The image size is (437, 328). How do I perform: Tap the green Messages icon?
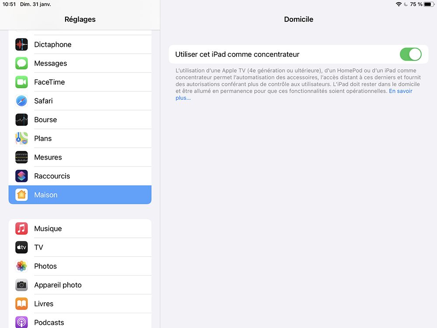tap(21, 63)
